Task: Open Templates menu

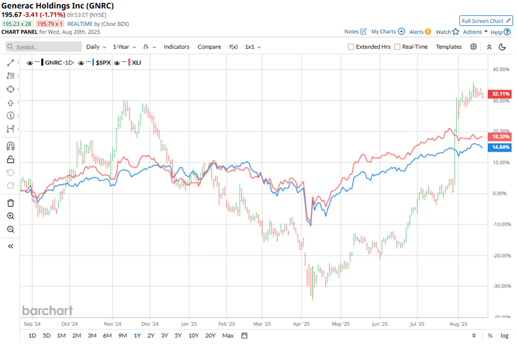Action: [x=449, y=47]
